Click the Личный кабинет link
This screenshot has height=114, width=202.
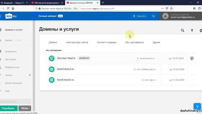pos(47,16)
